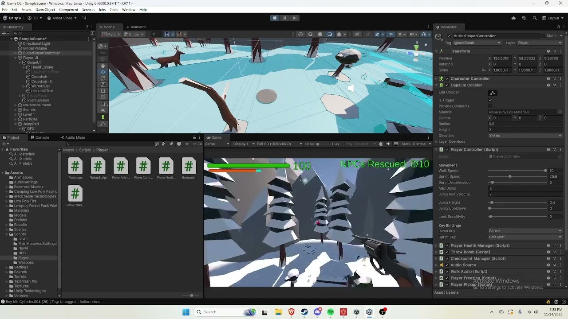
Task: Select ButlerPlayerController in the Hierarchy
Action: (x=41, y=53)
